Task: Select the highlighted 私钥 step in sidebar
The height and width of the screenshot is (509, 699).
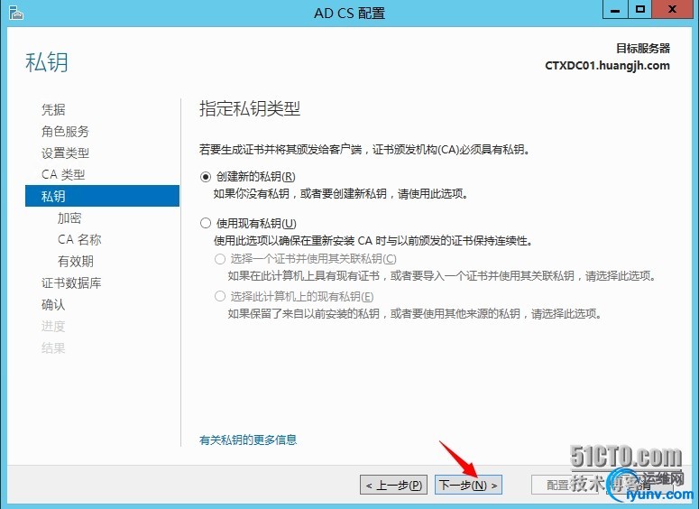Action: coord(102,196)
